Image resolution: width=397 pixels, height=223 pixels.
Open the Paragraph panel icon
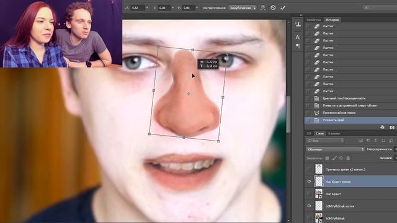(298, 46)
